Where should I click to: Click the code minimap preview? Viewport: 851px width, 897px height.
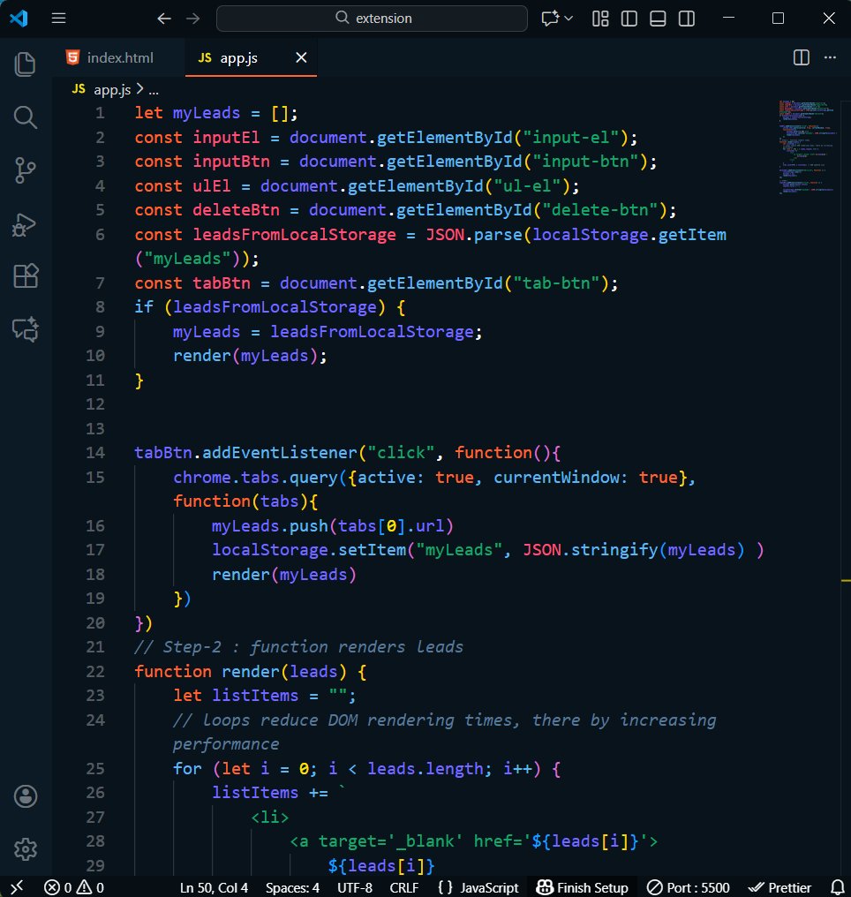[x=808, y=147]
